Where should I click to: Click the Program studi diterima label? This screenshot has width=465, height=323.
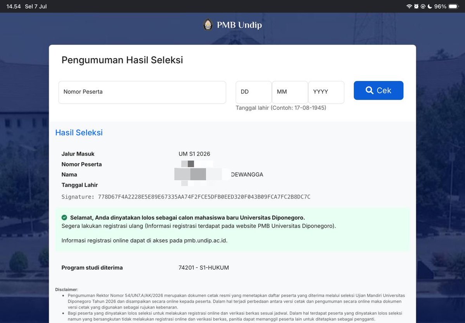[x=92, y=268]
